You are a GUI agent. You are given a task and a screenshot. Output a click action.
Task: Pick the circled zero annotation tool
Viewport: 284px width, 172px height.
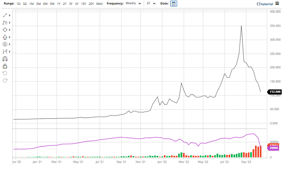pos(5,44)
